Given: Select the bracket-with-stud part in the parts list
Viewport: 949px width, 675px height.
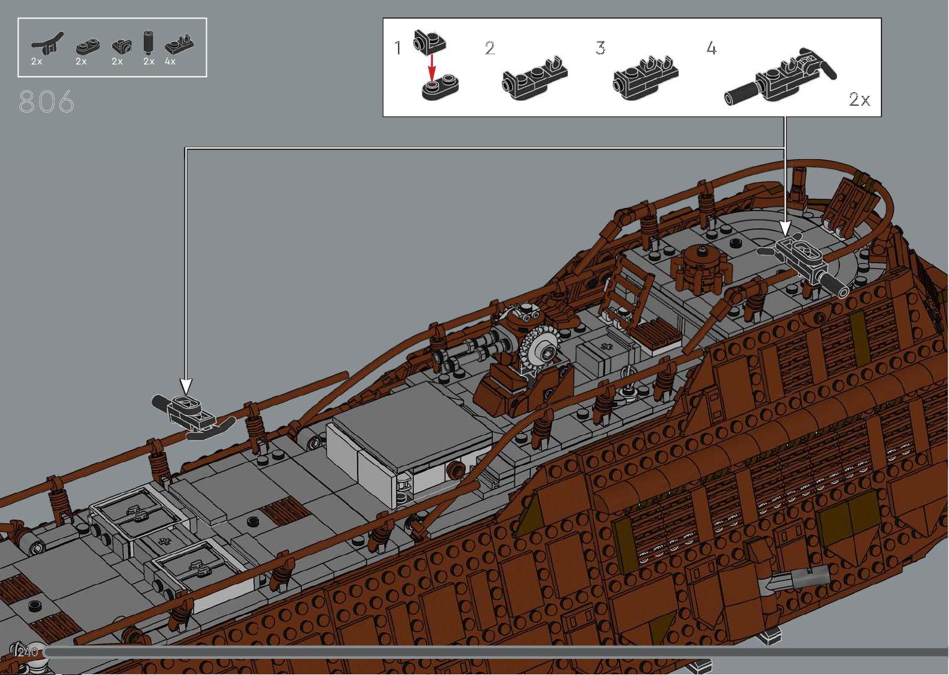Looking at the screenshot, I should [x=121, y=46].
